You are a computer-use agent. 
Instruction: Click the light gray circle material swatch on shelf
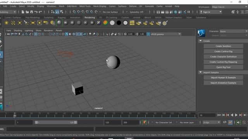[x=112, y=23]
